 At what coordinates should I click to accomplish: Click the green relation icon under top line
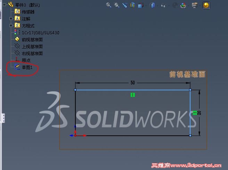(x=133, y=95)
